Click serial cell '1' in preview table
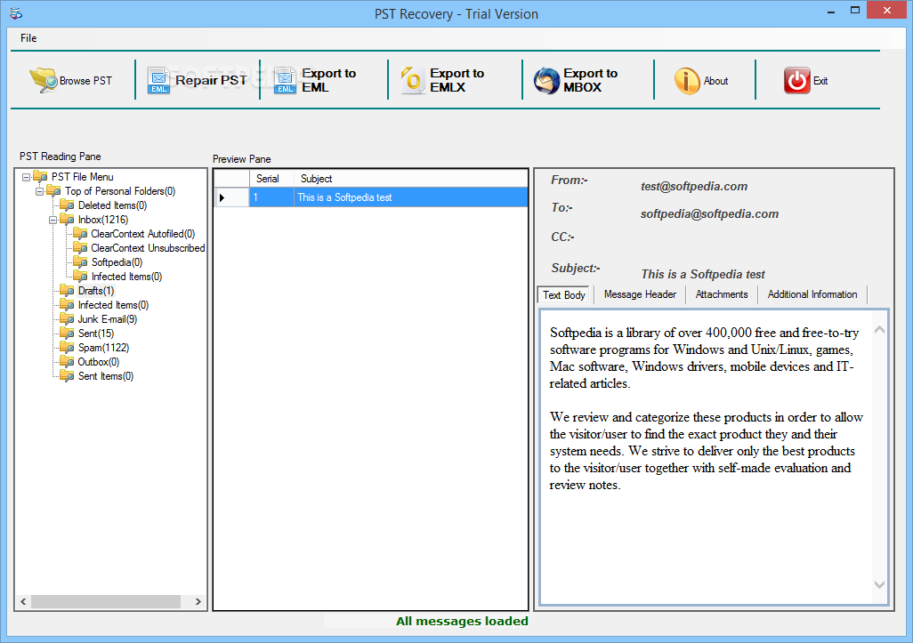 pos(272,197)
